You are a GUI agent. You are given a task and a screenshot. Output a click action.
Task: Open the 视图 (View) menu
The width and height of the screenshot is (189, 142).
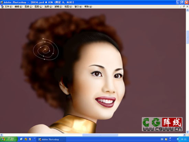[x=68, y=7]
